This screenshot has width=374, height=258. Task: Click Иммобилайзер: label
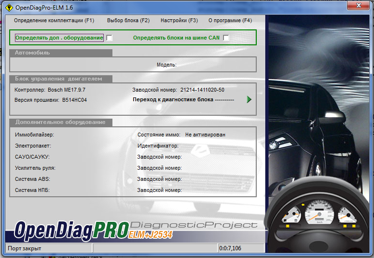[x=34, y=135]
